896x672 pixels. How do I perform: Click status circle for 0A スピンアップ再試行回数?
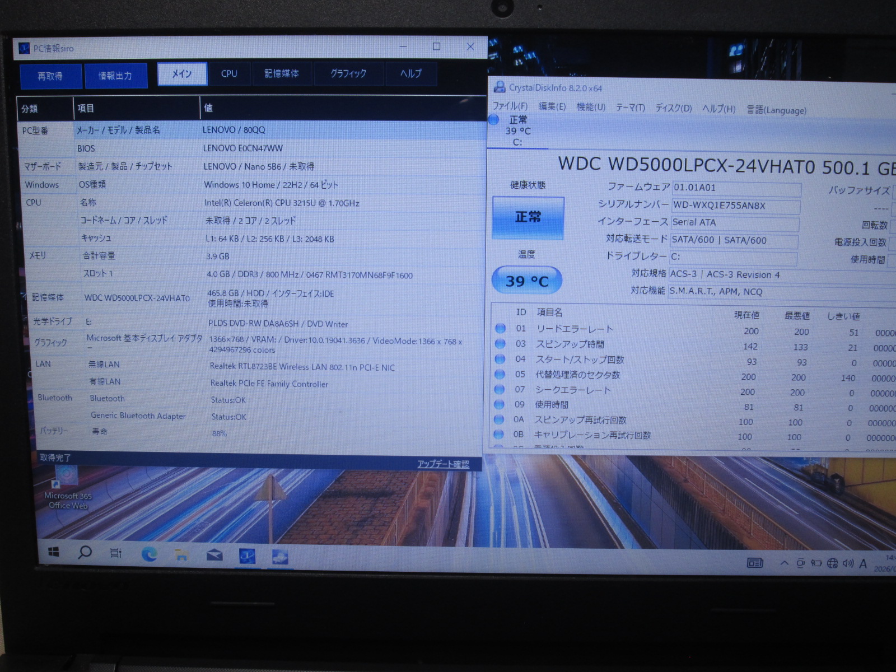pyautogui.click(x=498, y=419)
